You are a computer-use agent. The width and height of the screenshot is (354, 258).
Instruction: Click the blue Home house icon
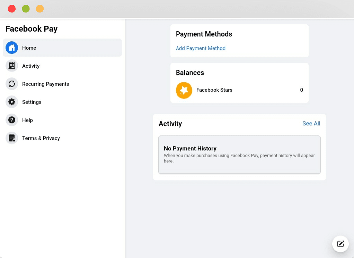click(x=12, y=48)
